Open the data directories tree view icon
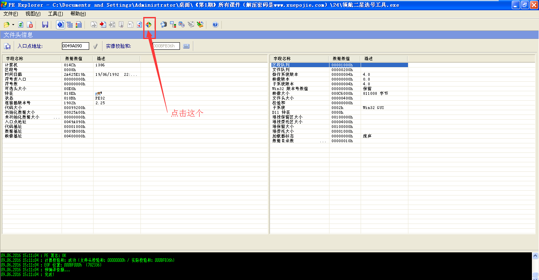 click(x=69, y=24)
